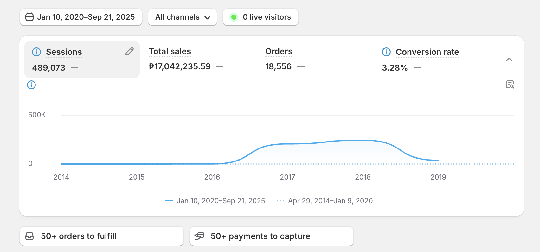Click the green live visitors status dot
The width and height of the screenshot is (540, 252).
point(234,17)
